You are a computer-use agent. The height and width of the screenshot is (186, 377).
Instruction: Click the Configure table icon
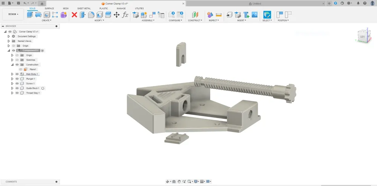pyautogui.click(x=180, y=15)
